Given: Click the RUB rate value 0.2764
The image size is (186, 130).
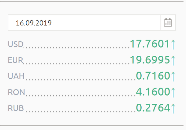Looking at the screenshot, I should point(153,108).
